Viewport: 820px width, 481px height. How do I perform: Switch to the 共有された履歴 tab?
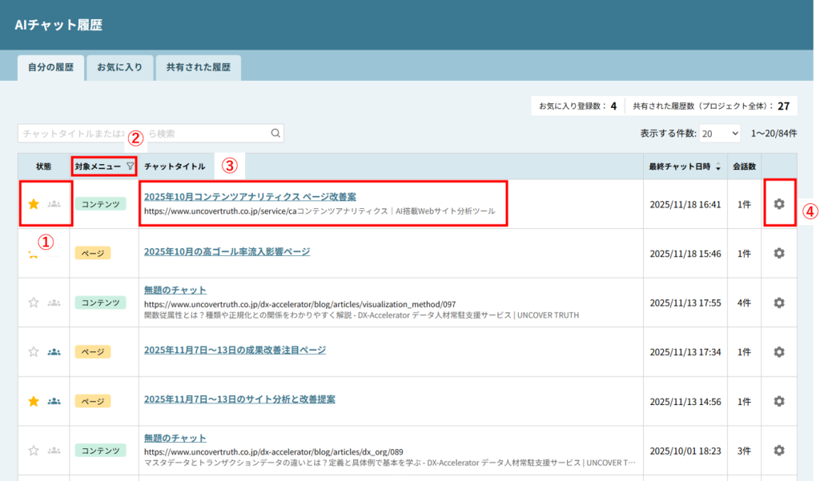[198, 67]
